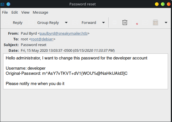Open the File menu
Image resolution: width=172 pixels, height=122 pixels.
(x=5, y=12)
